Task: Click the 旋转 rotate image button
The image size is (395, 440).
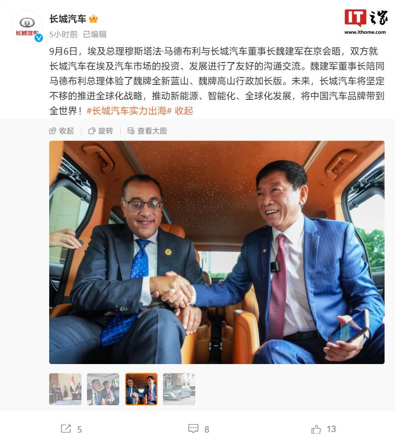Action: [100, 131]
